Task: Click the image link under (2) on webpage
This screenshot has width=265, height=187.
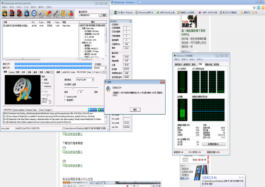Action: (73, 165)
